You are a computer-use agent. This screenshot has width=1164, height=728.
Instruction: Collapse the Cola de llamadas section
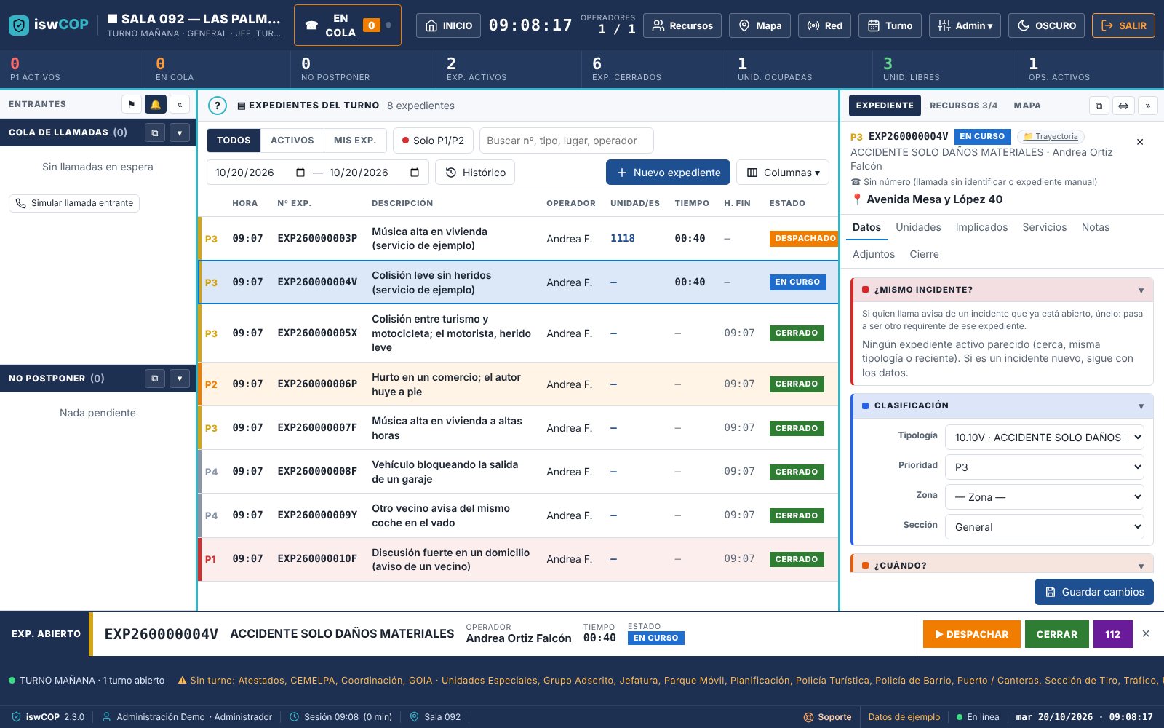(x=180, y=132)
